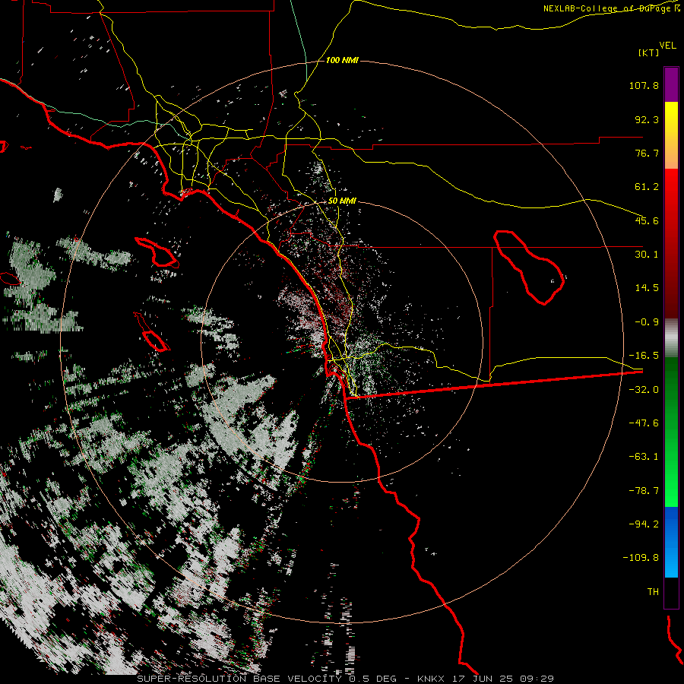Select the 45.6 legend value

(647, 220)
